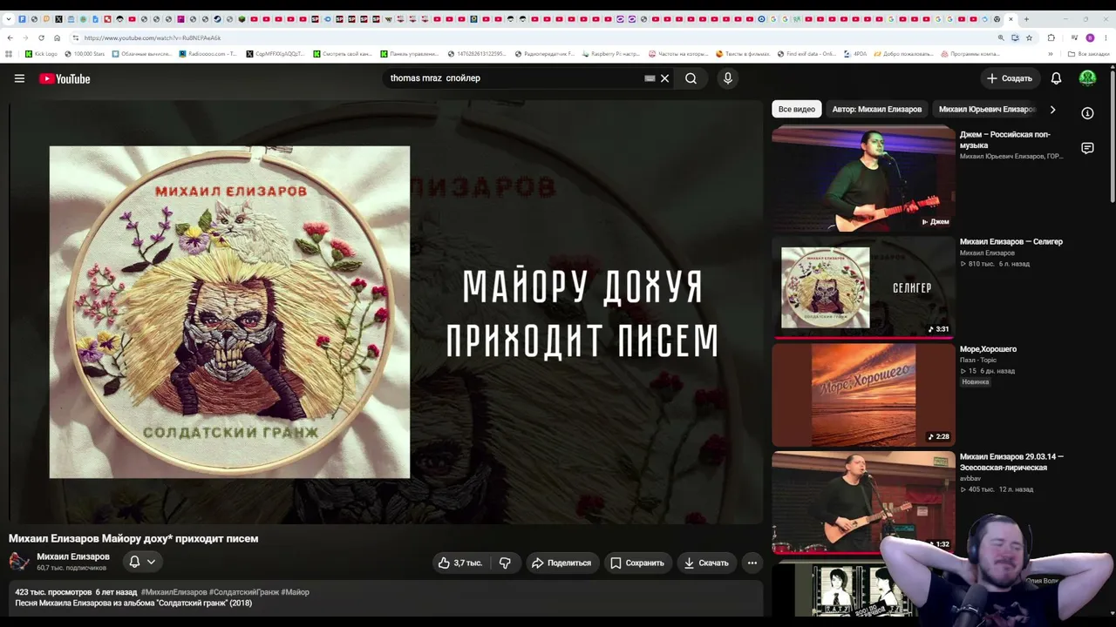Open browser extensions puzzle icon
The image size is (1116, 627).
[1051, 37]
